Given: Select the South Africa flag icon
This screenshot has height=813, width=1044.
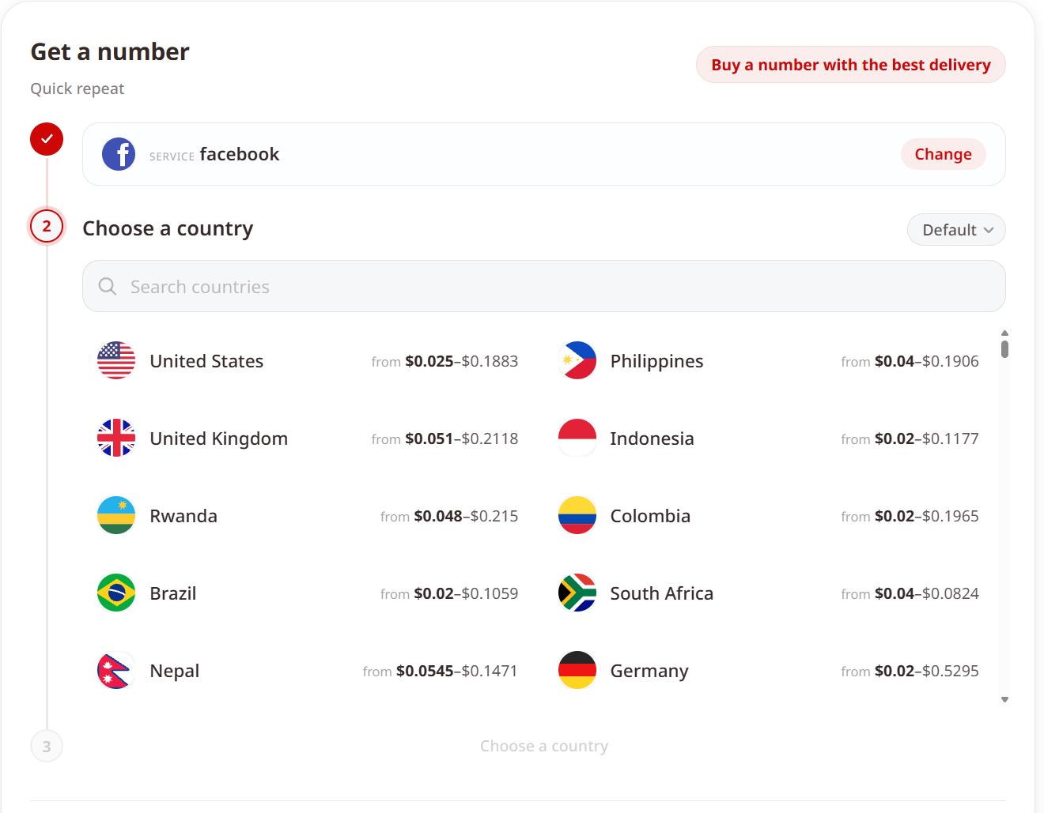Looking at the screenshot, I should (x=577, y=593).
